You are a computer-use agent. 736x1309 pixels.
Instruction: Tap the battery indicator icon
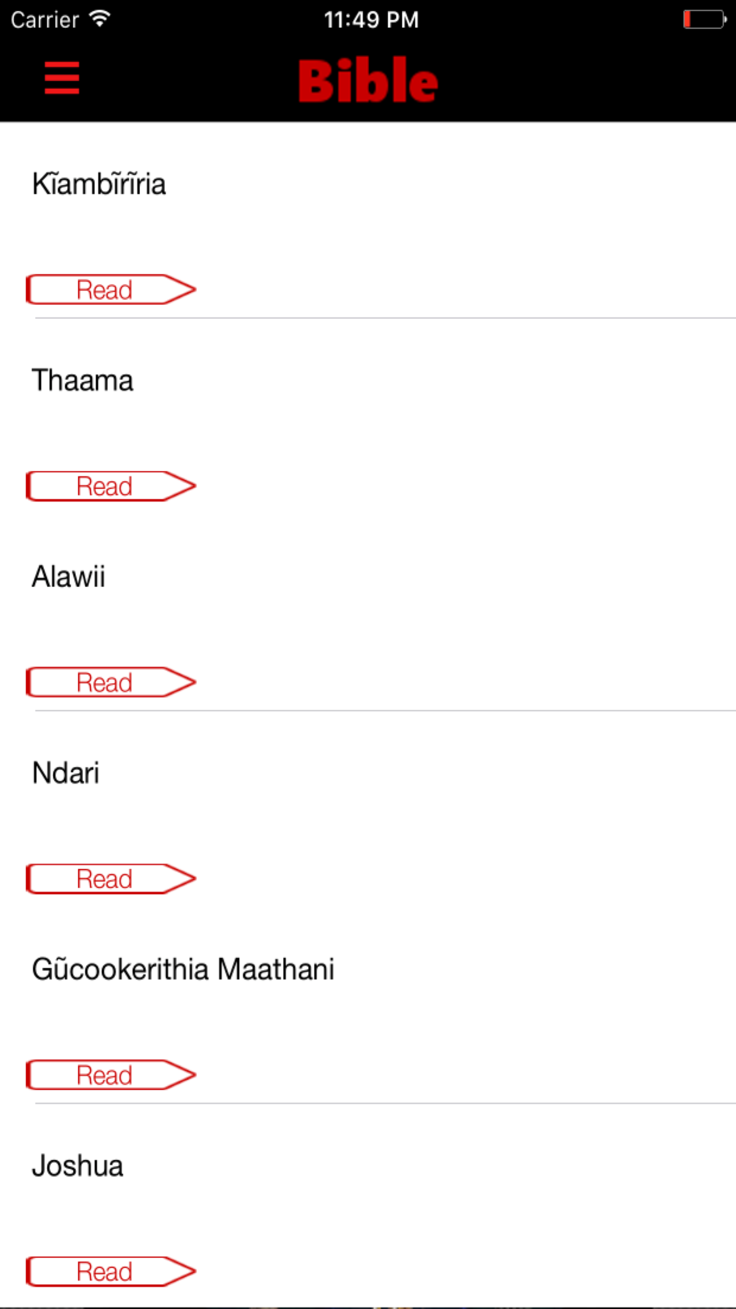pyautogui.click(x=704, y=20)
